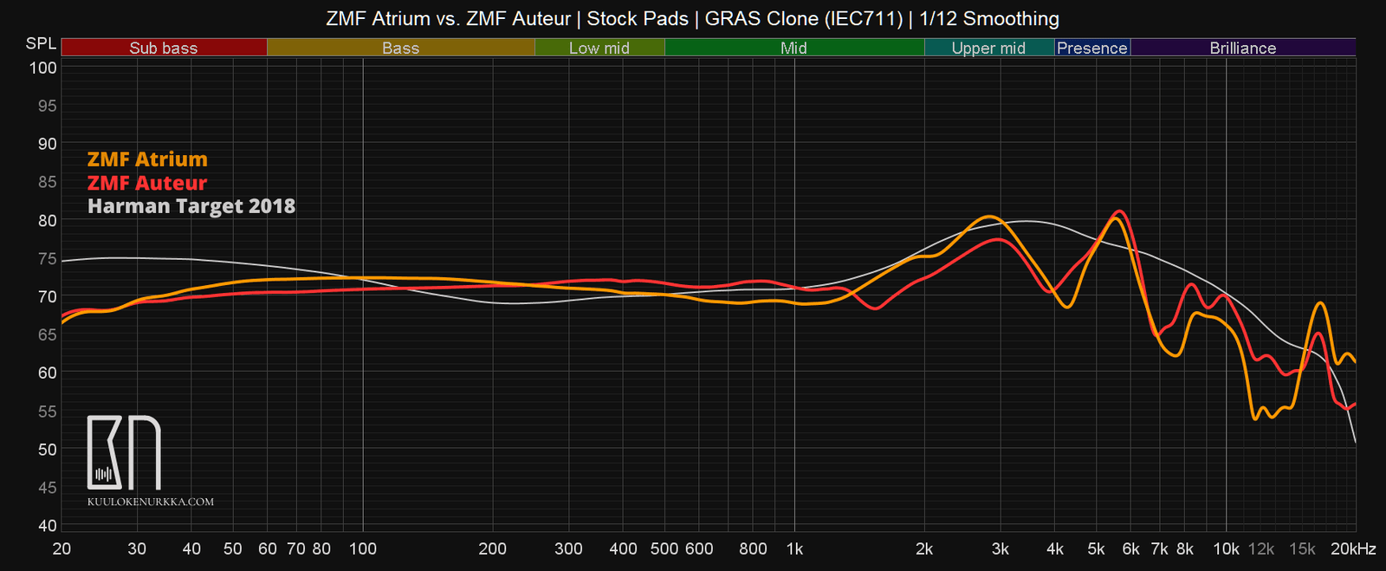Click the chart title text
Viewport: 1386px width, 571px height.
(x=692, y=18)
